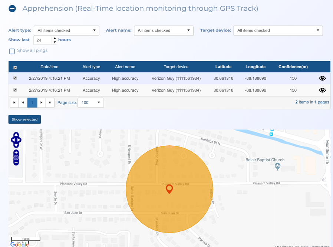
Task: Click Belair Baptist Church map marker
Action: pos(277,167)
